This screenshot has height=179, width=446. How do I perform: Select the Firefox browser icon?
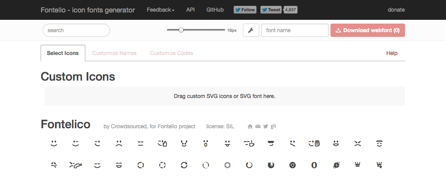(271, 165)
